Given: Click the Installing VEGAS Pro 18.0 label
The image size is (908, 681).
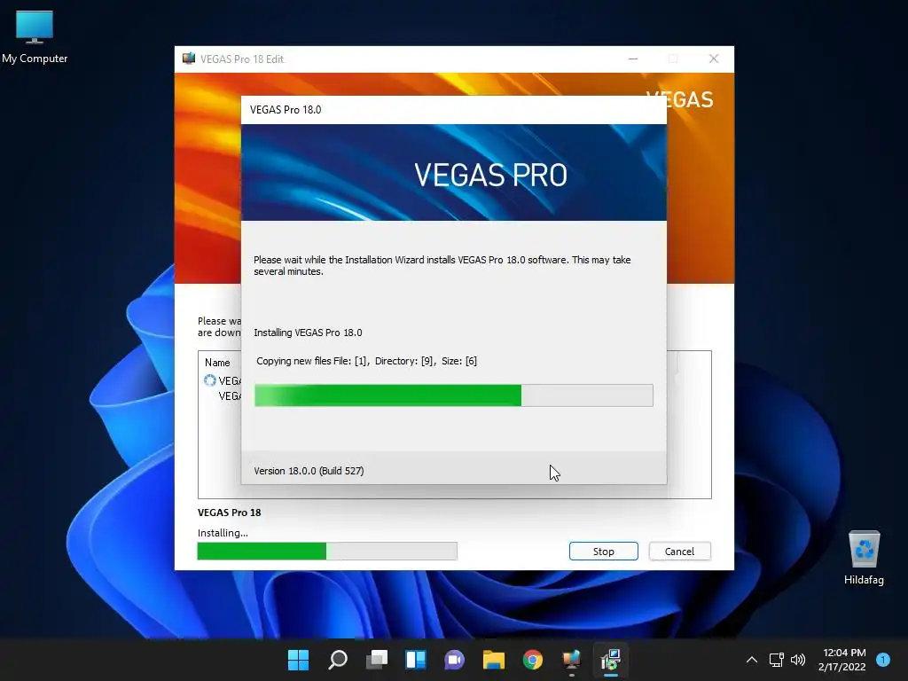Looking at the screenshot, I should coord(308,333).
